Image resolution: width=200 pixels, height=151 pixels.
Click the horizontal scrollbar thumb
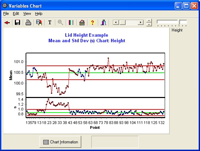122,23
